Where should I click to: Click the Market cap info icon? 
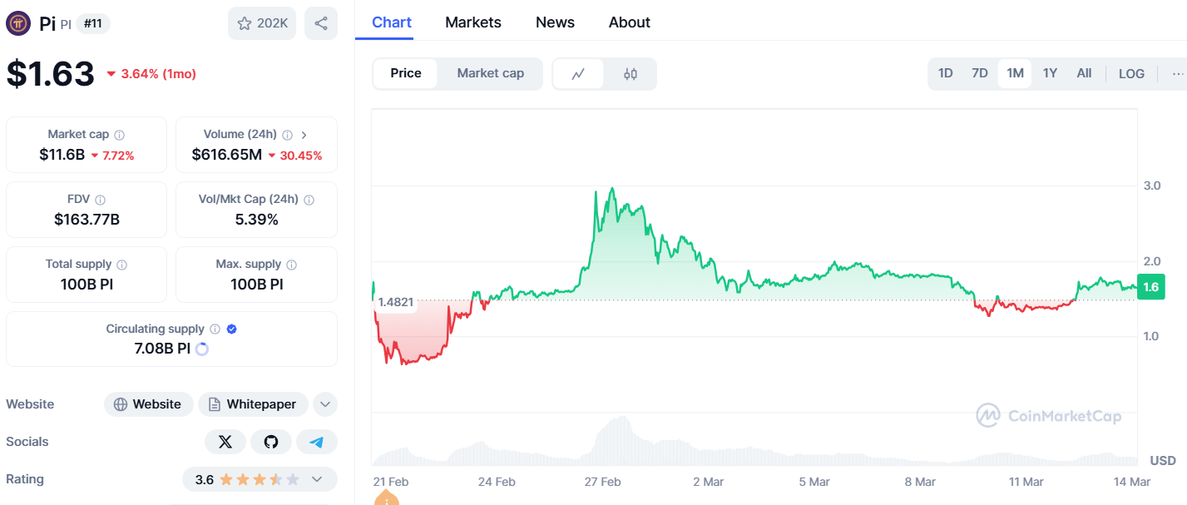(x=120, y=135)
